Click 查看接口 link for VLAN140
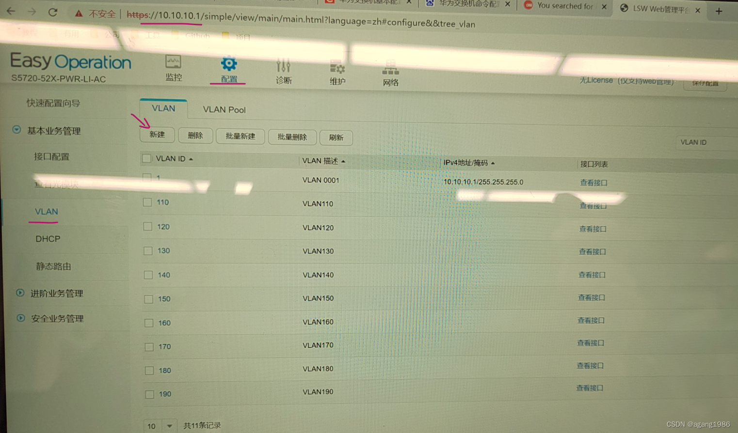The image size is (738, 433). point(592,275)
